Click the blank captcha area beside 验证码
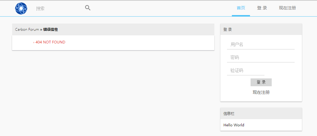The image size is (317, 136). point(280,71)
